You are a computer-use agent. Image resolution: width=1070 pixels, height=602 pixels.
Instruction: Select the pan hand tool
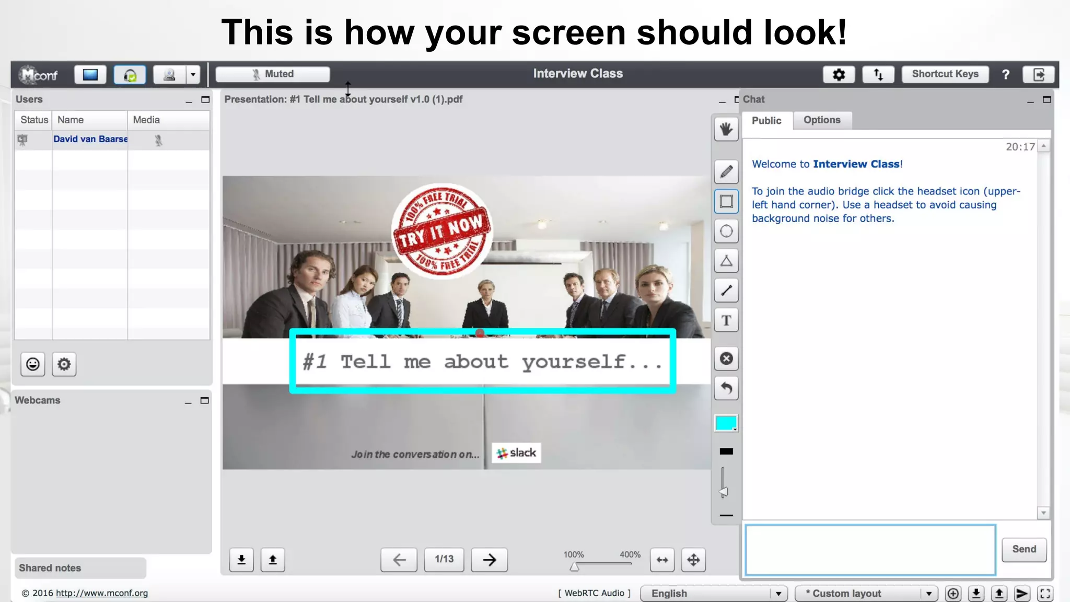tap(726, 129)
